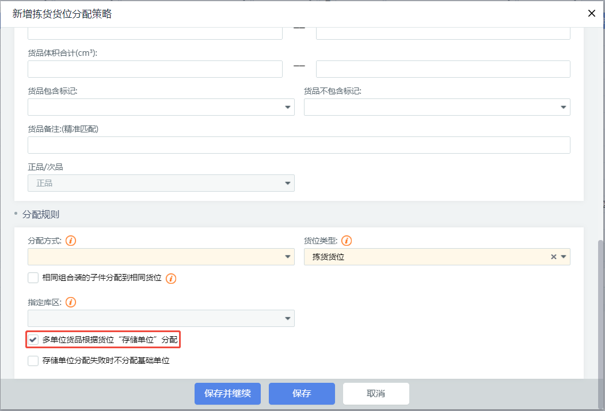Click info icon beside 指定库区 label
Screen dimensions: 605x411
pyautogui.click(x=71, y=302)
